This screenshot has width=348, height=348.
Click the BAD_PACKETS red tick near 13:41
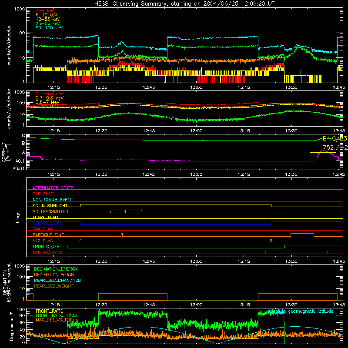(327, 252)
